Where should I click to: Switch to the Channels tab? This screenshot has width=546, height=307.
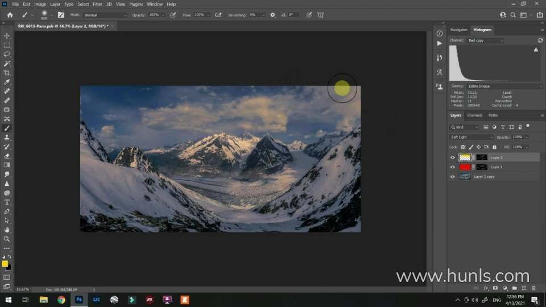[x=474, y=115]
